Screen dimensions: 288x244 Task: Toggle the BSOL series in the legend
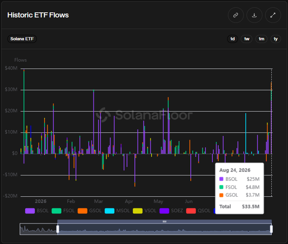tap(37, 211)
